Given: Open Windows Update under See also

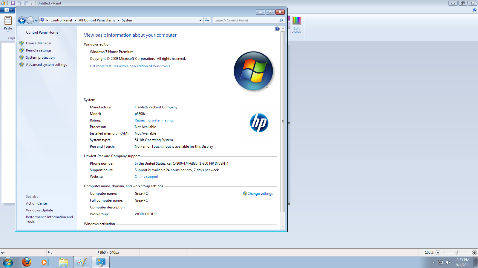Looking at the screenshot, I should click(39, 210).
